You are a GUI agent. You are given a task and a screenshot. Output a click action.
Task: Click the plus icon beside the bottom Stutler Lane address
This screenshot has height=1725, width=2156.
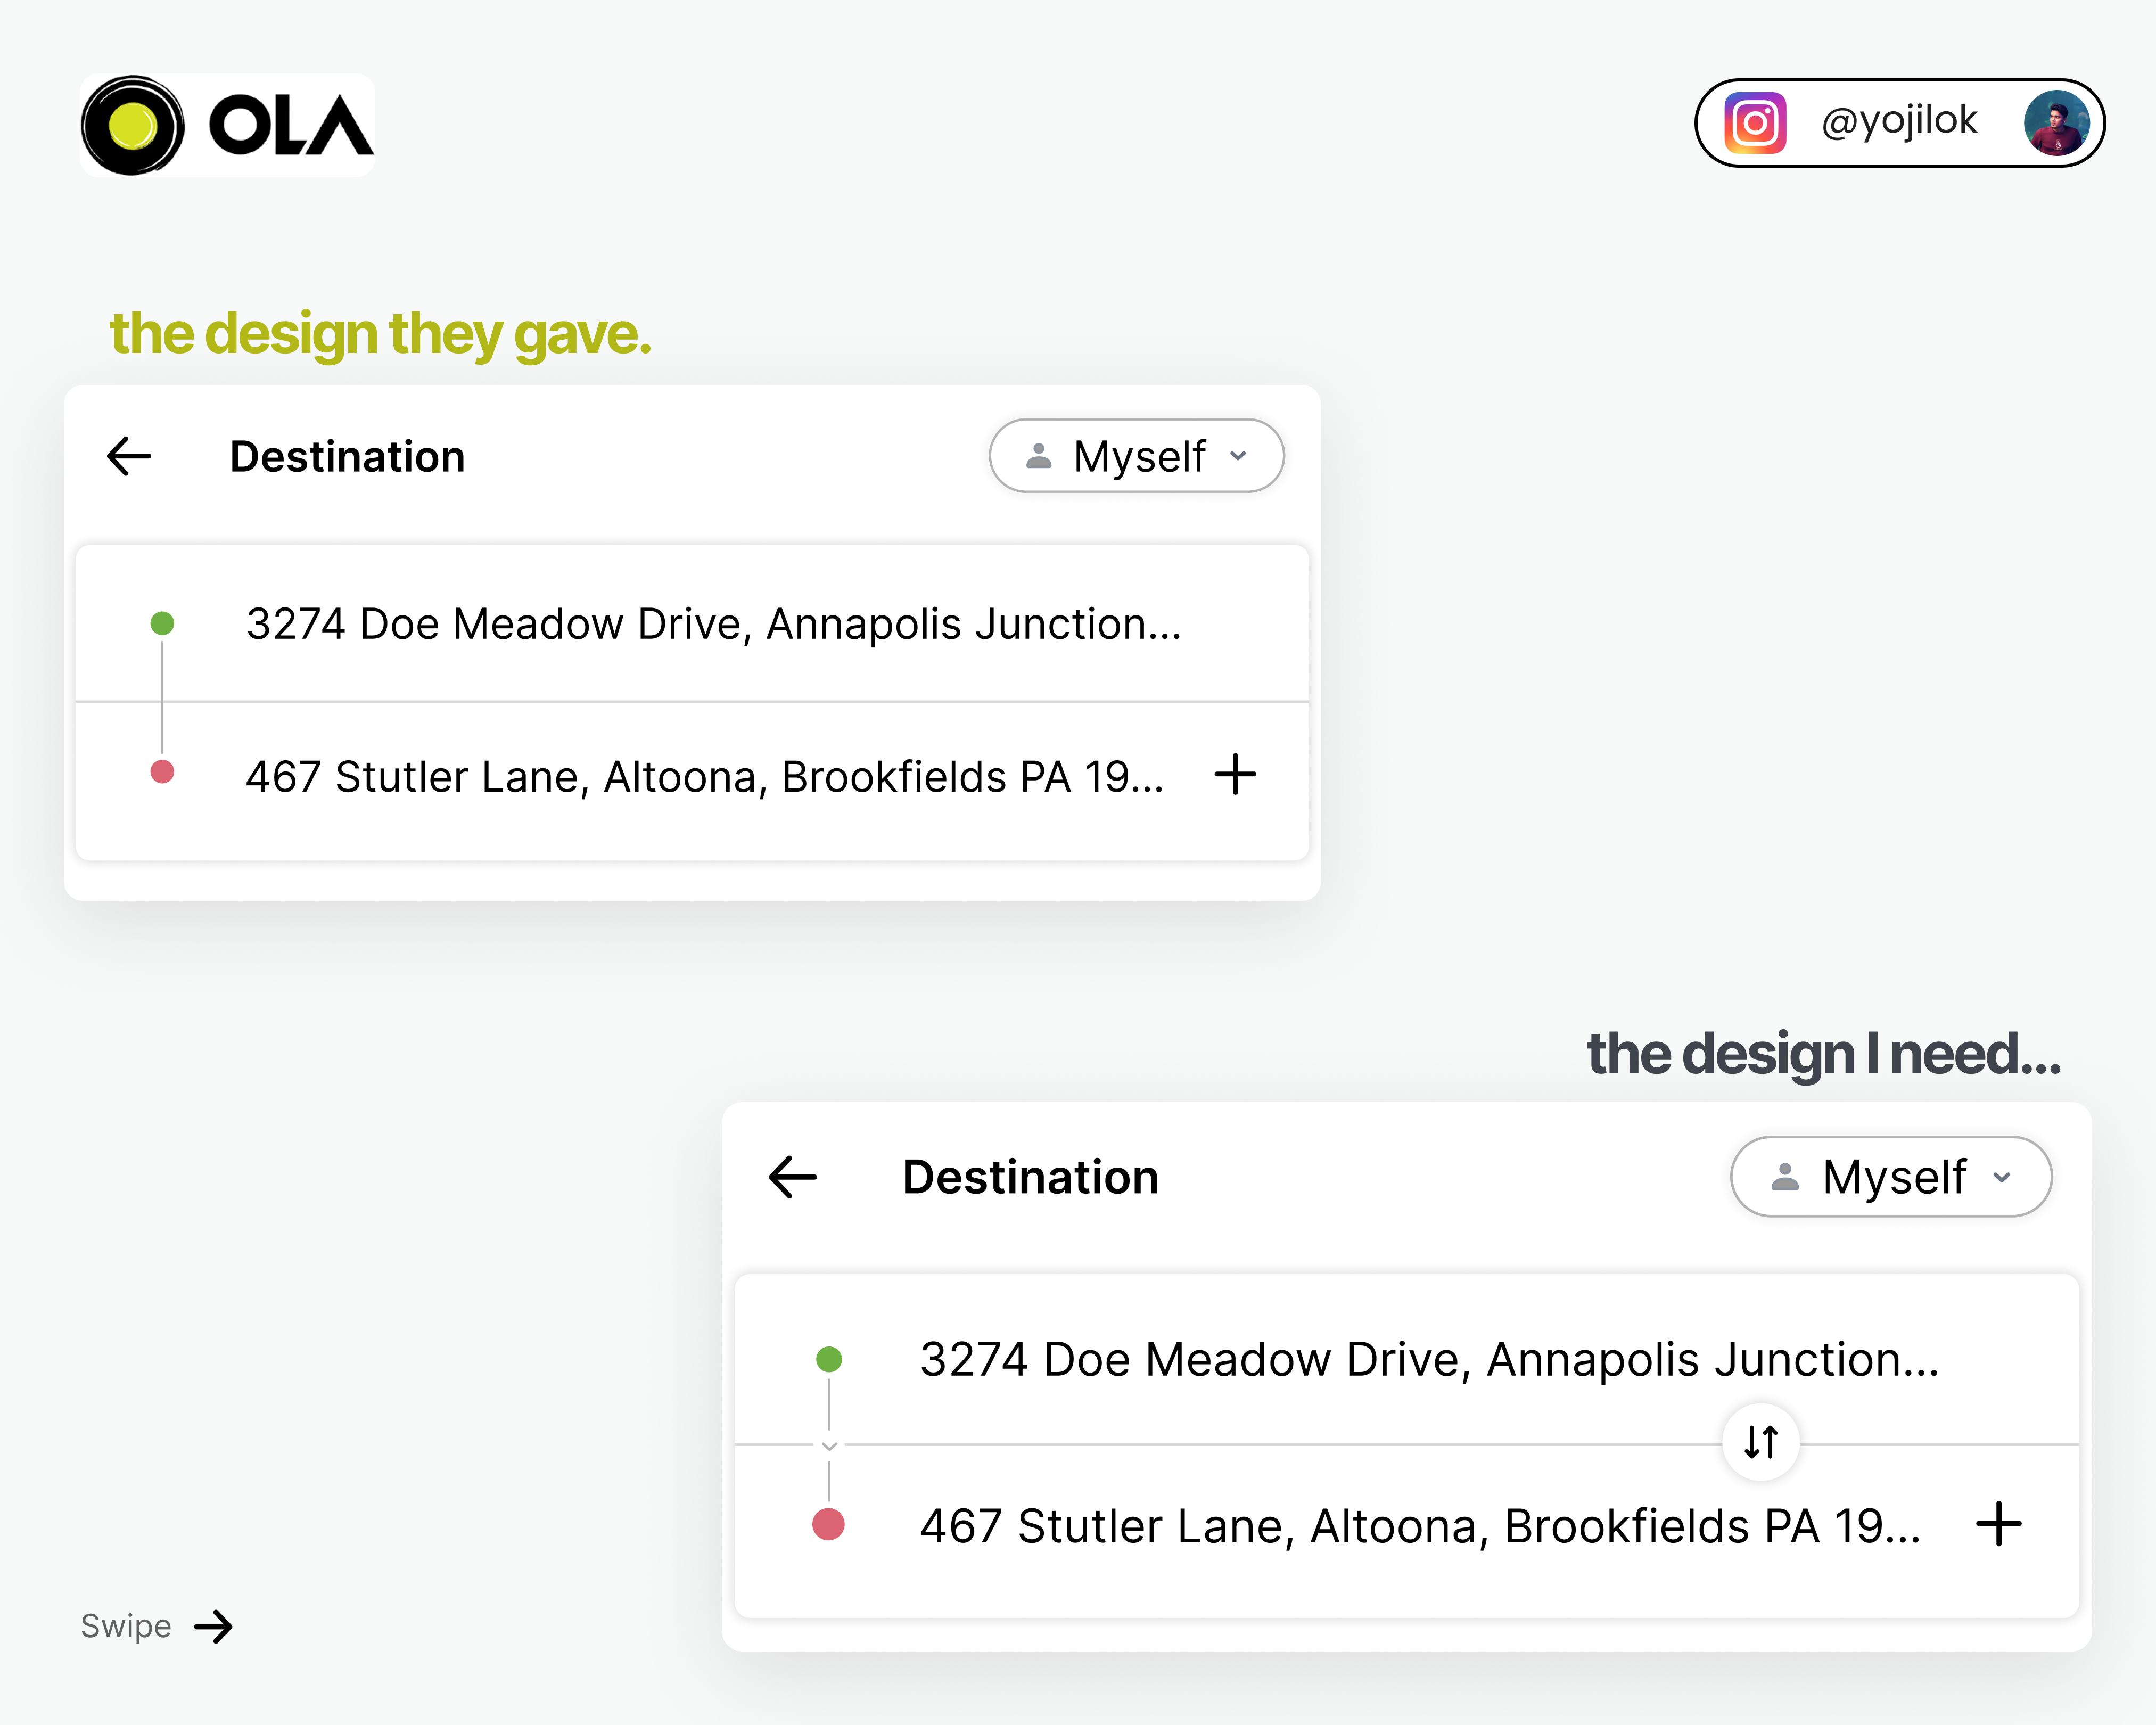1999,1524
